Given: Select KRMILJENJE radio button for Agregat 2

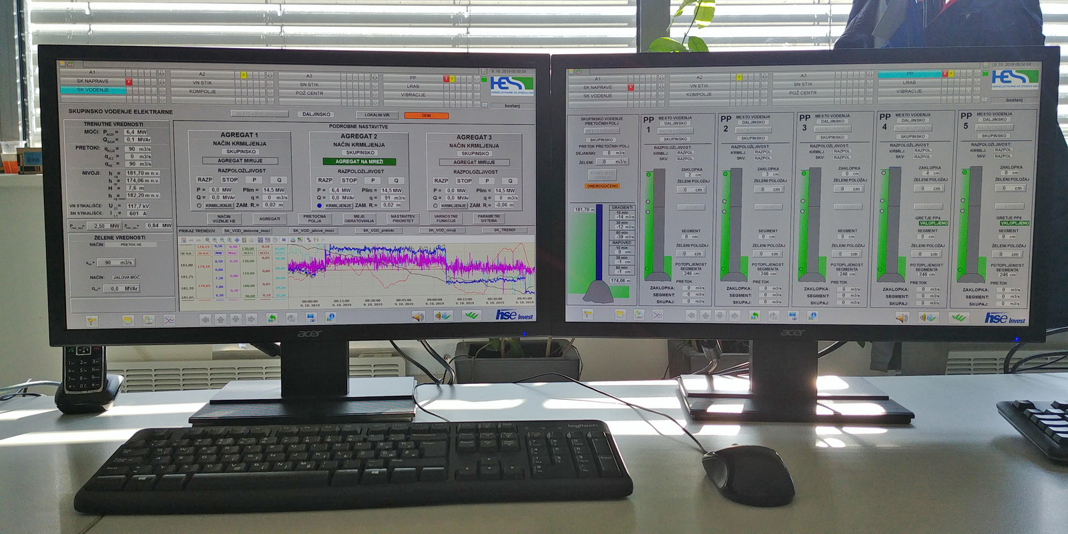Looking at the screenshot, I should [319, 206].
